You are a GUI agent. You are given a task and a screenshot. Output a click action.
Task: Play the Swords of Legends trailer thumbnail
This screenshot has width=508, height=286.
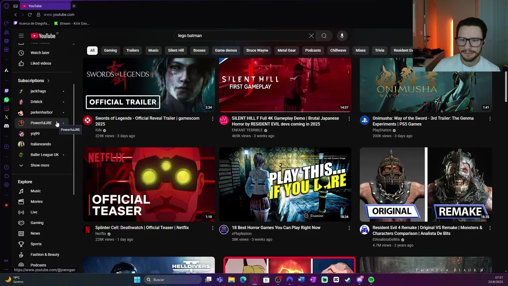(x=149, y=85)
